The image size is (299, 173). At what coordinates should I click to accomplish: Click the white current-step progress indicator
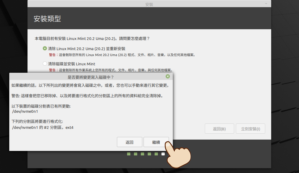(163, 154)
